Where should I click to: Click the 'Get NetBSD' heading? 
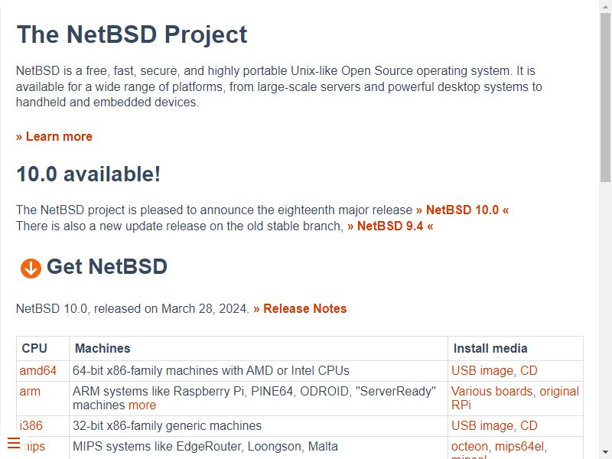point(107,267)
